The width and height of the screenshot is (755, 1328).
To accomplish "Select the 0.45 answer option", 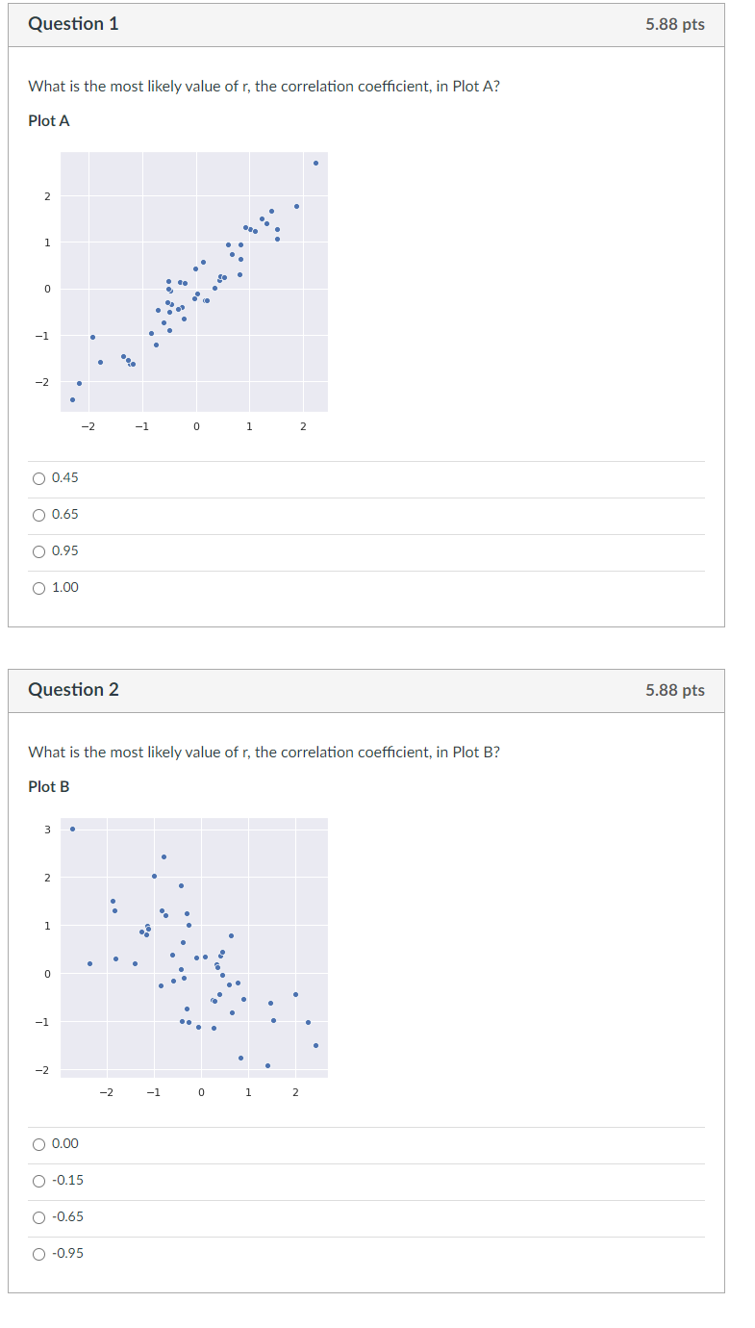I will pyautogui.click(x=38, y=477).
